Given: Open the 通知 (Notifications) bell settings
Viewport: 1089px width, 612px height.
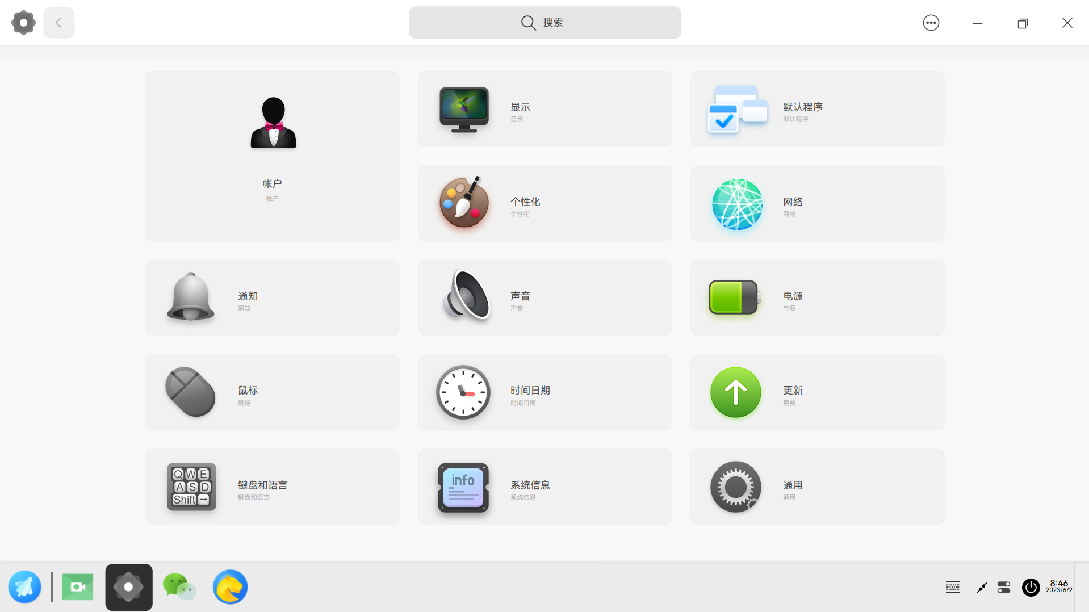Looking at the screenshot, I should coord(271,297).
